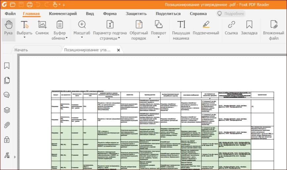The width and height of the screenshot is (287, 170).
Task: Open the Bookmarks panel in left sidebar
Action: pos(7,66)
